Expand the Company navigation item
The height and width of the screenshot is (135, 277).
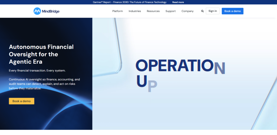(x=187, y=11)
